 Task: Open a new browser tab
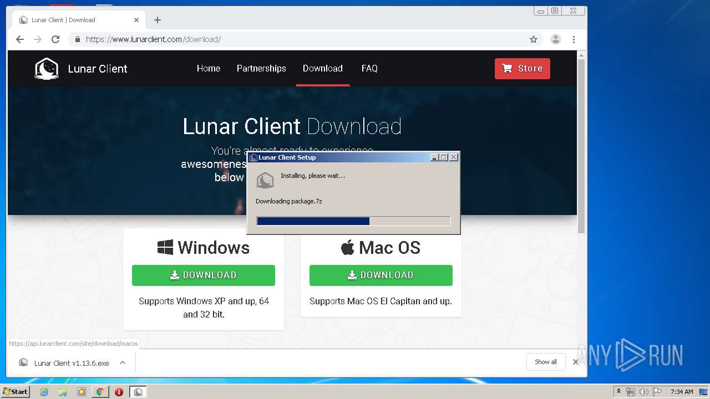[158, 20]
